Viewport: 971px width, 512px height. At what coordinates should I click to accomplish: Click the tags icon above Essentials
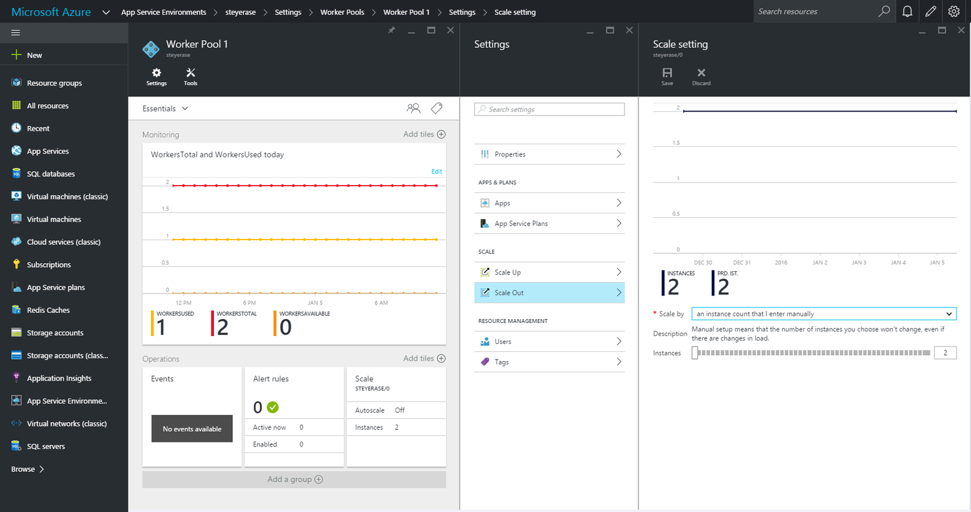click(x=436, y=108)
